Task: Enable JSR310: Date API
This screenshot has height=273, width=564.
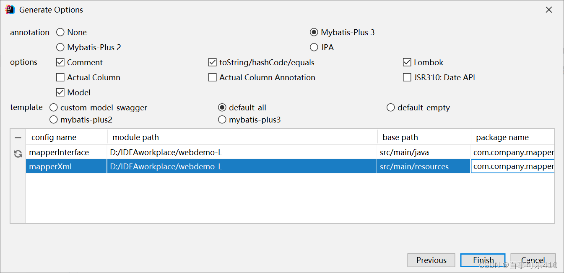Action: tap(407, 77)
